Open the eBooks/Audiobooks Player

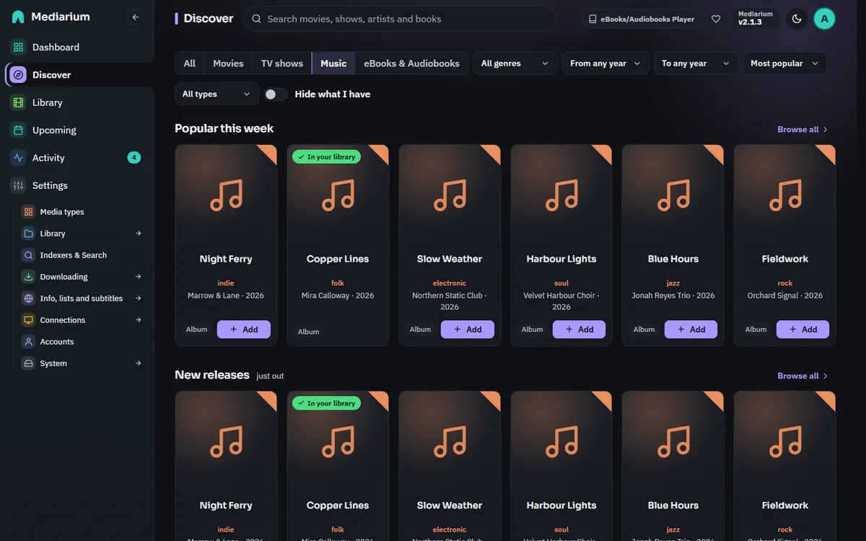(x=642, y=19)
